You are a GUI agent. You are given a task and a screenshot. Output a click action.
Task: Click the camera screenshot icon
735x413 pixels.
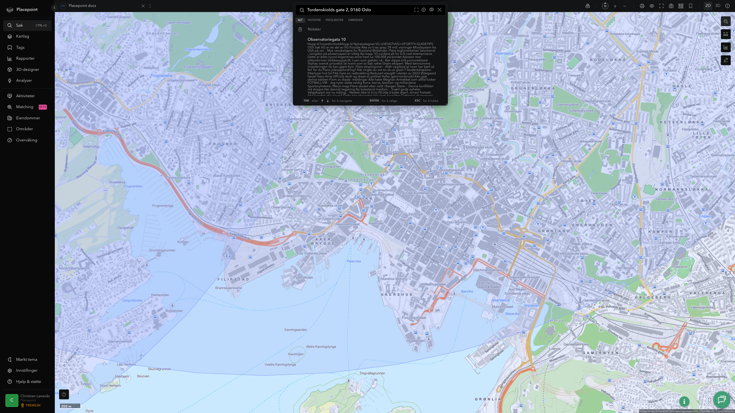pyautogui.click(x=671, y=6)
